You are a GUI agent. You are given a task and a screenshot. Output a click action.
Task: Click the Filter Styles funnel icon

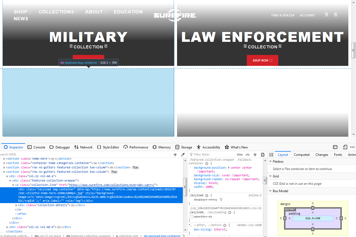[191, 155]
